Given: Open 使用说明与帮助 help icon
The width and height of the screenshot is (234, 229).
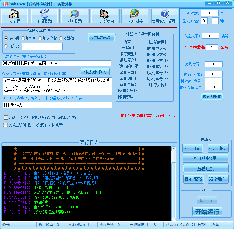Looking at the screenshot, I should pyautogui.click(x=164, y=16).
